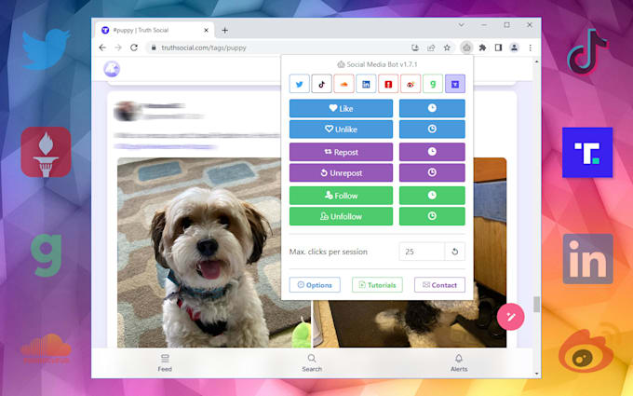
Task: Open the timer button next to Follow
Action: [x=432, y=196]
